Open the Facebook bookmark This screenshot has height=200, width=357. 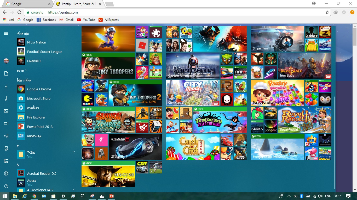point(47,20)
